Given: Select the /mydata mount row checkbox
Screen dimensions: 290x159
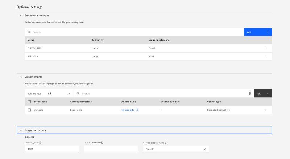Looking at the screenshot, I should (29, 110).
